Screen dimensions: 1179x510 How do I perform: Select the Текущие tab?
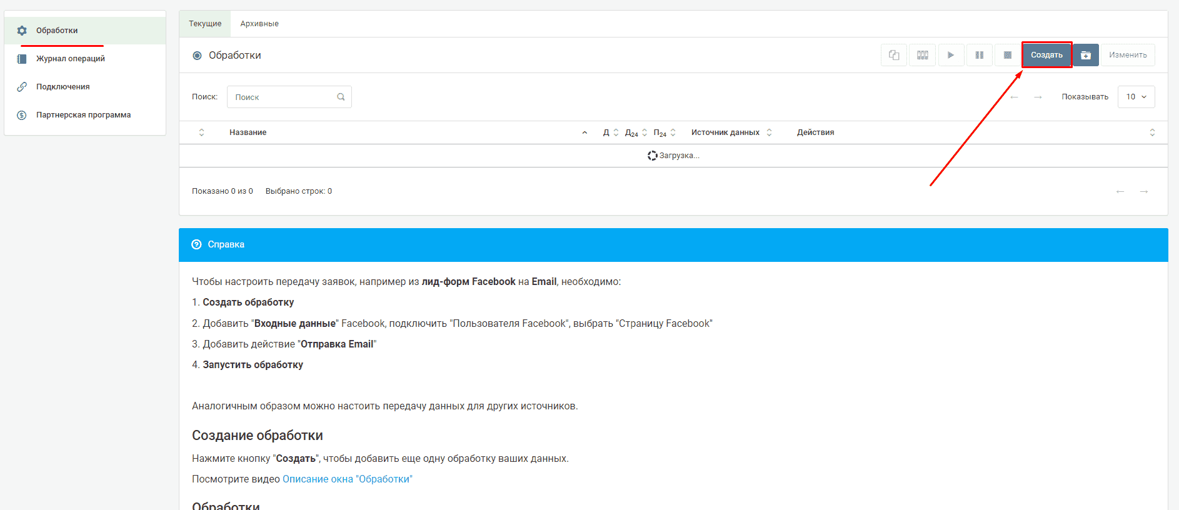point(205,24)
